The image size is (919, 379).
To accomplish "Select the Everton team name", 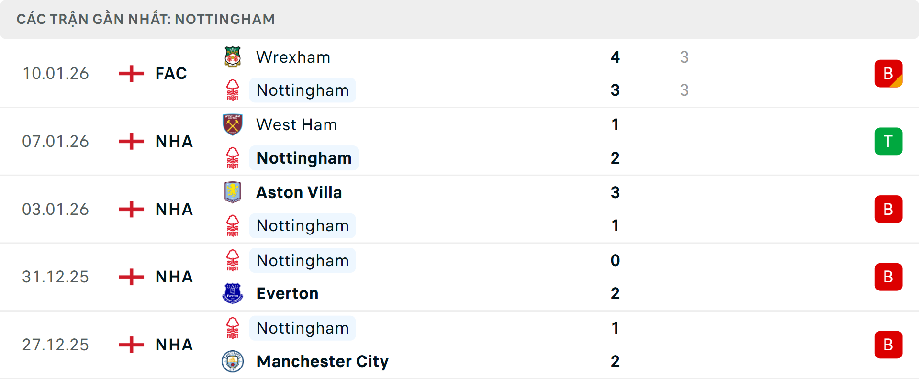I will tap(287, 293).
